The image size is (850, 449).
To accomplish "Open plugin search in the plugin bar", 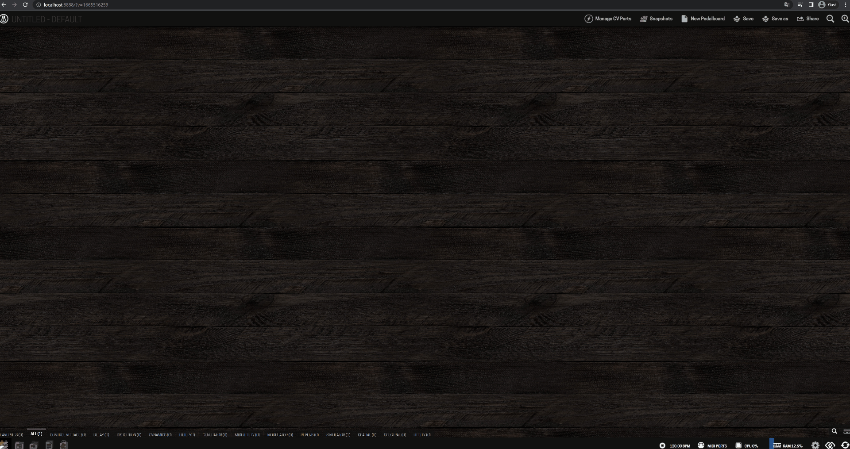I will pos(834,431).
